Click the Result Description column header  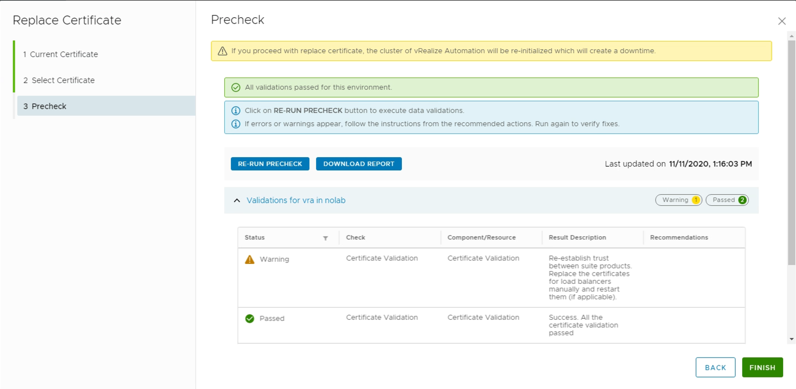click(577, 237)
